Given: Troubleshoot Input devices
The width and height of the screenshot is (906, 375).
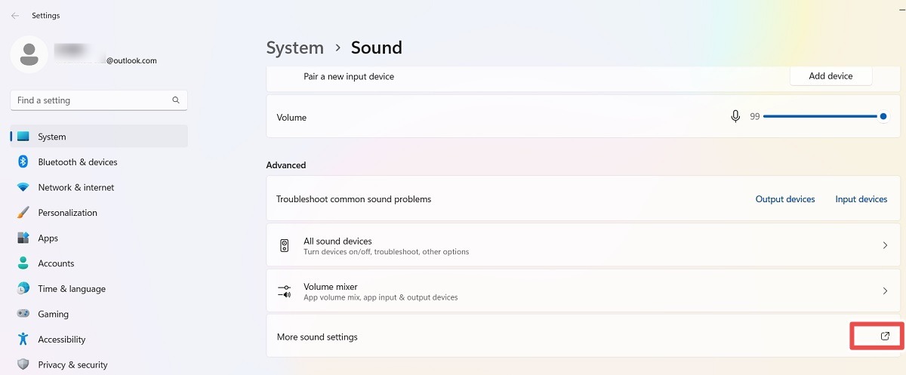Looking at the screenshot, I should tap(861, 199).
